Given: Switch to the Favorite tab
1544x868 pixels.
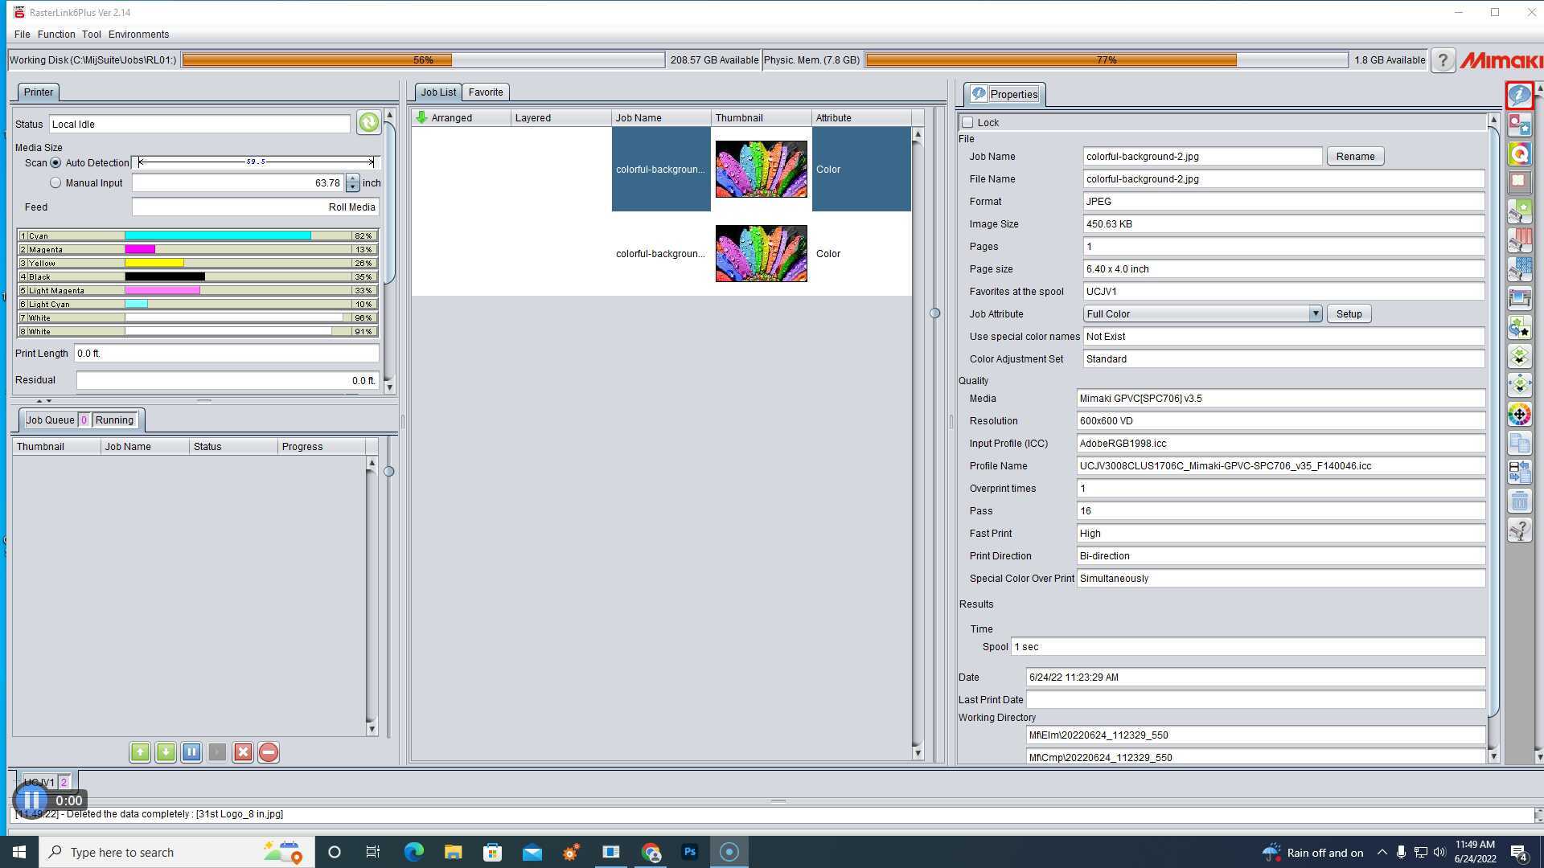Looking at the screenshot, I should coord(486,92).
